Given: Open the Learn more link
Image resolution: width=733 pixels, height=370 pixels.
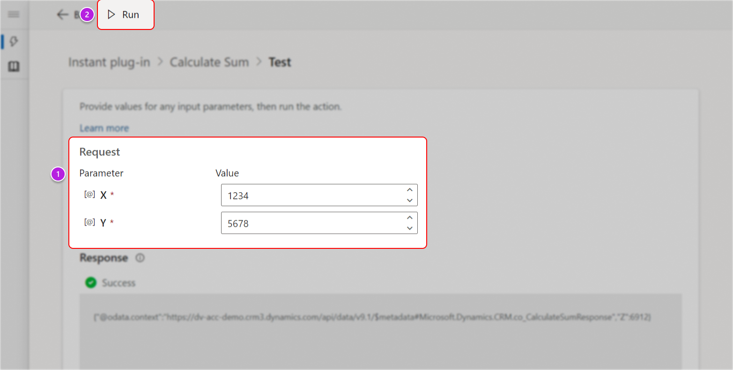Looking at the screenshot, I should click(104, 128).
